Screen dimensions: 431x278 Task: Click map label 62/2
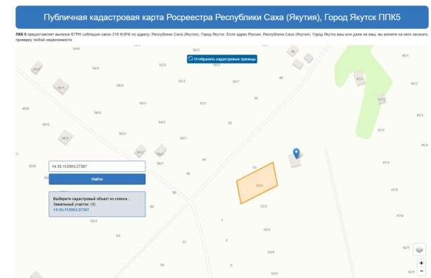[x=94, y=221]
